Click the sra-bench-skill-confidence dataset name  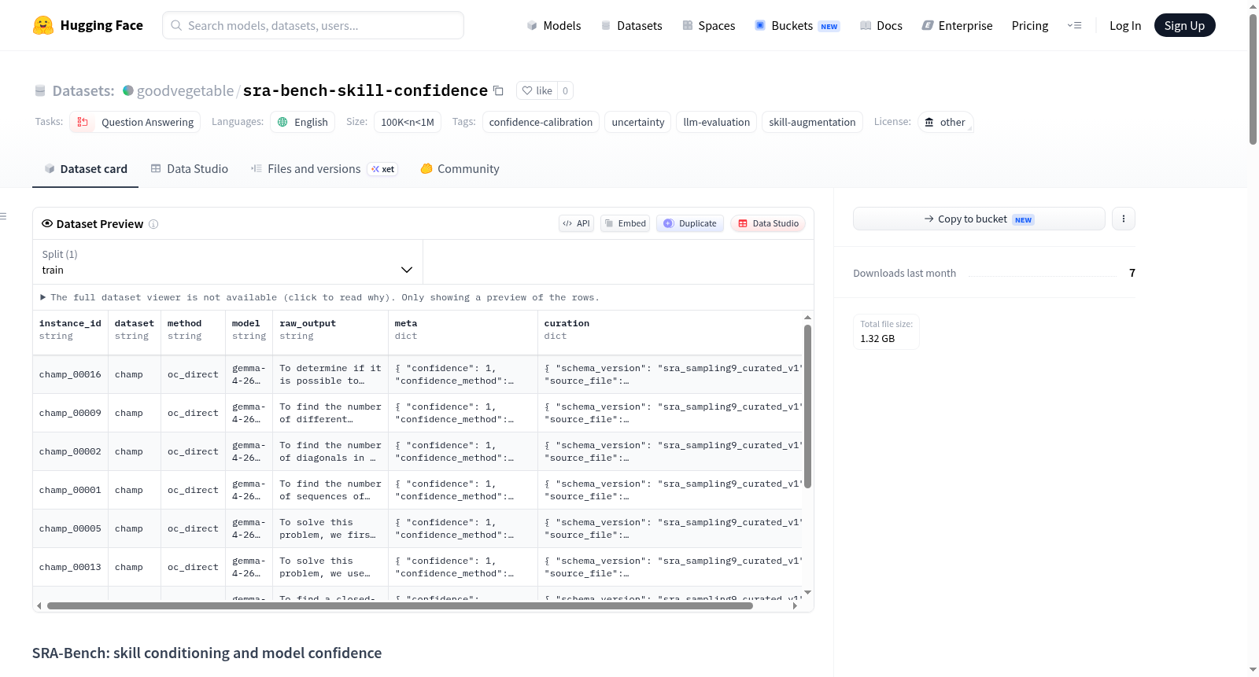[365, 90]
